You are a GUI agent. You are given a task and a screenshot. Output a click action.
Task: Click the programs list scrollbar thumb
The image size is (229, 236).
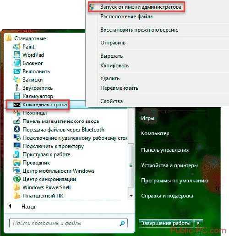pyautogui.click(x=131, y=165)
